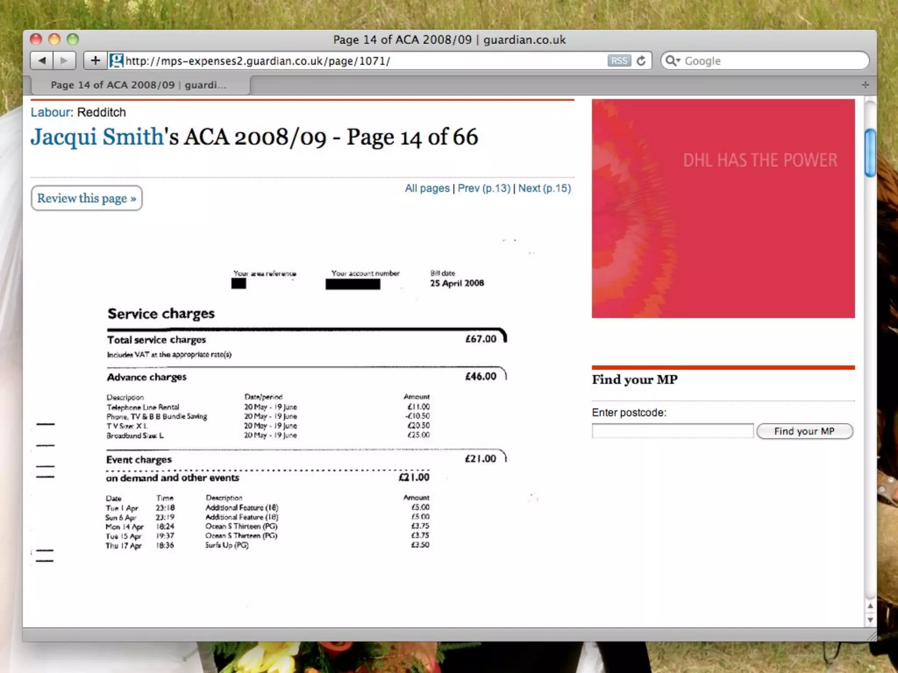Click the Review this page button
Image resolution: width=898 pixels, height=673 pixels.
86,198
